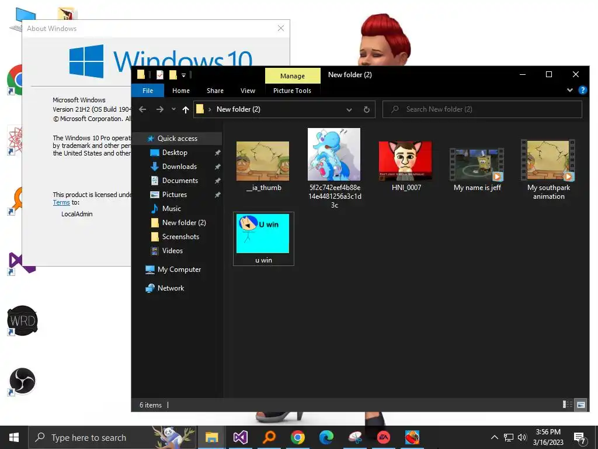This screenshot has height=449, width=598.
Task: Switch to the Share ribbon tab
Action: (215, 91)
